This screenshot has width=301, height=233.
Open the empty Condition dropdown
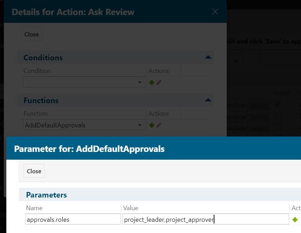click(x=84, y=82)
